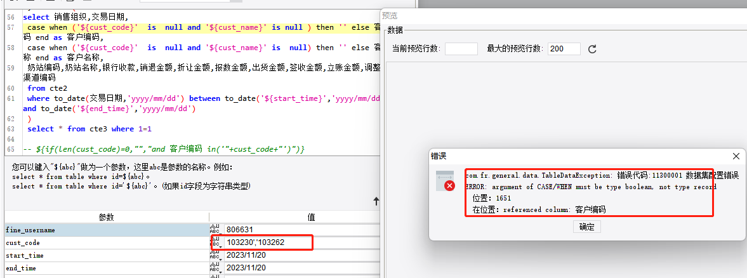
Task: Click the 当前预览行数 input field
Action: (x=461, y=48)
